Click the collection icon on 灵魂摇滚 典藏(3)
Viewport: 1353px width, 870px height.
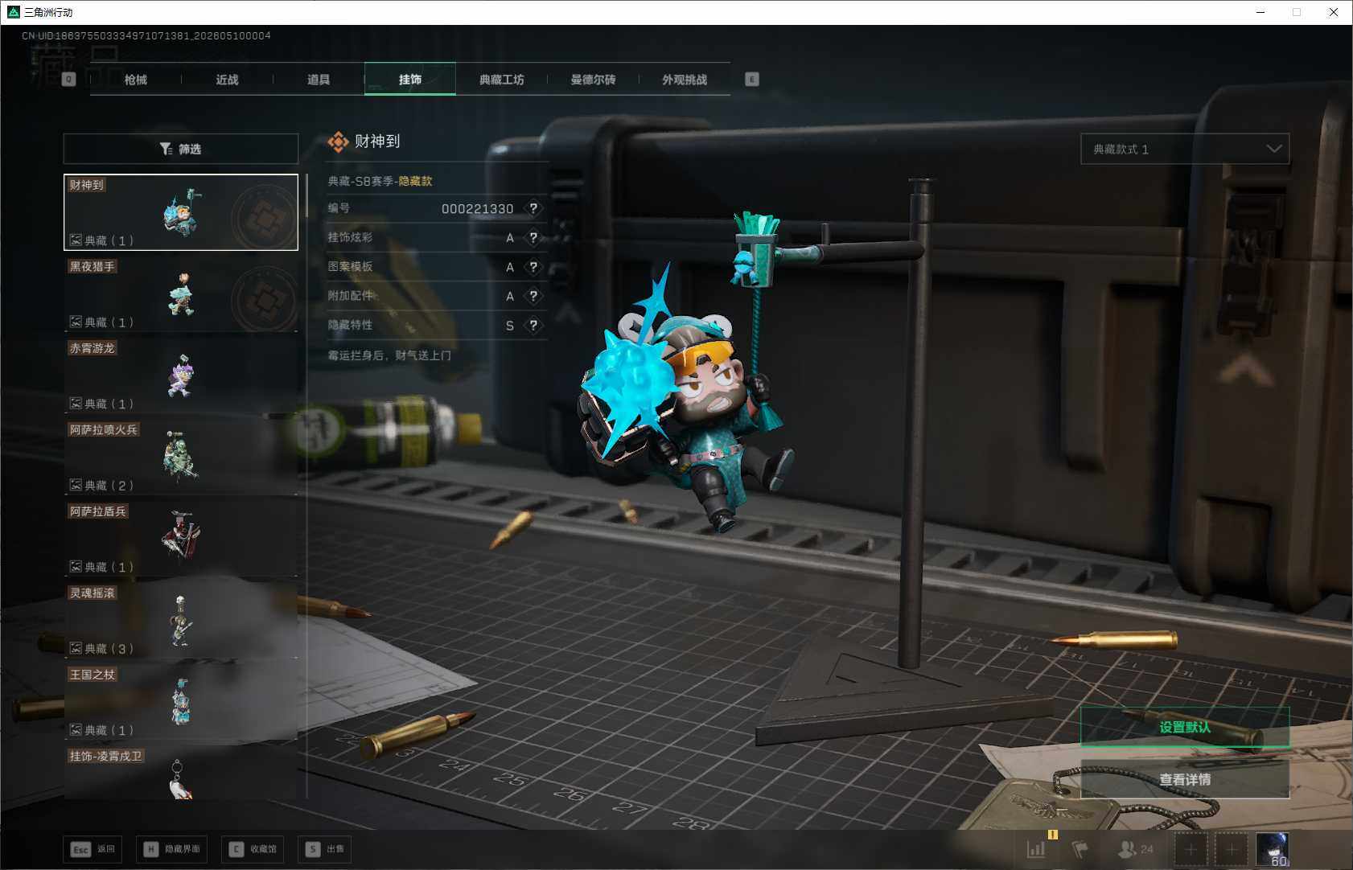[x=76, y=648]
